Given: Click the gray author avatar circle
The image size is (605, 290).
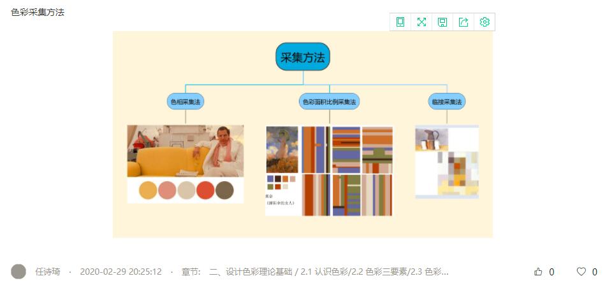Looking at the screenshot, I should pos(18,272).
